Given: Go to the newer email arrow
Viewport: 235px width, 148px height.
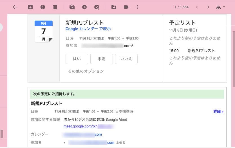Looking at the screenshot, I should tap(197, 7).
